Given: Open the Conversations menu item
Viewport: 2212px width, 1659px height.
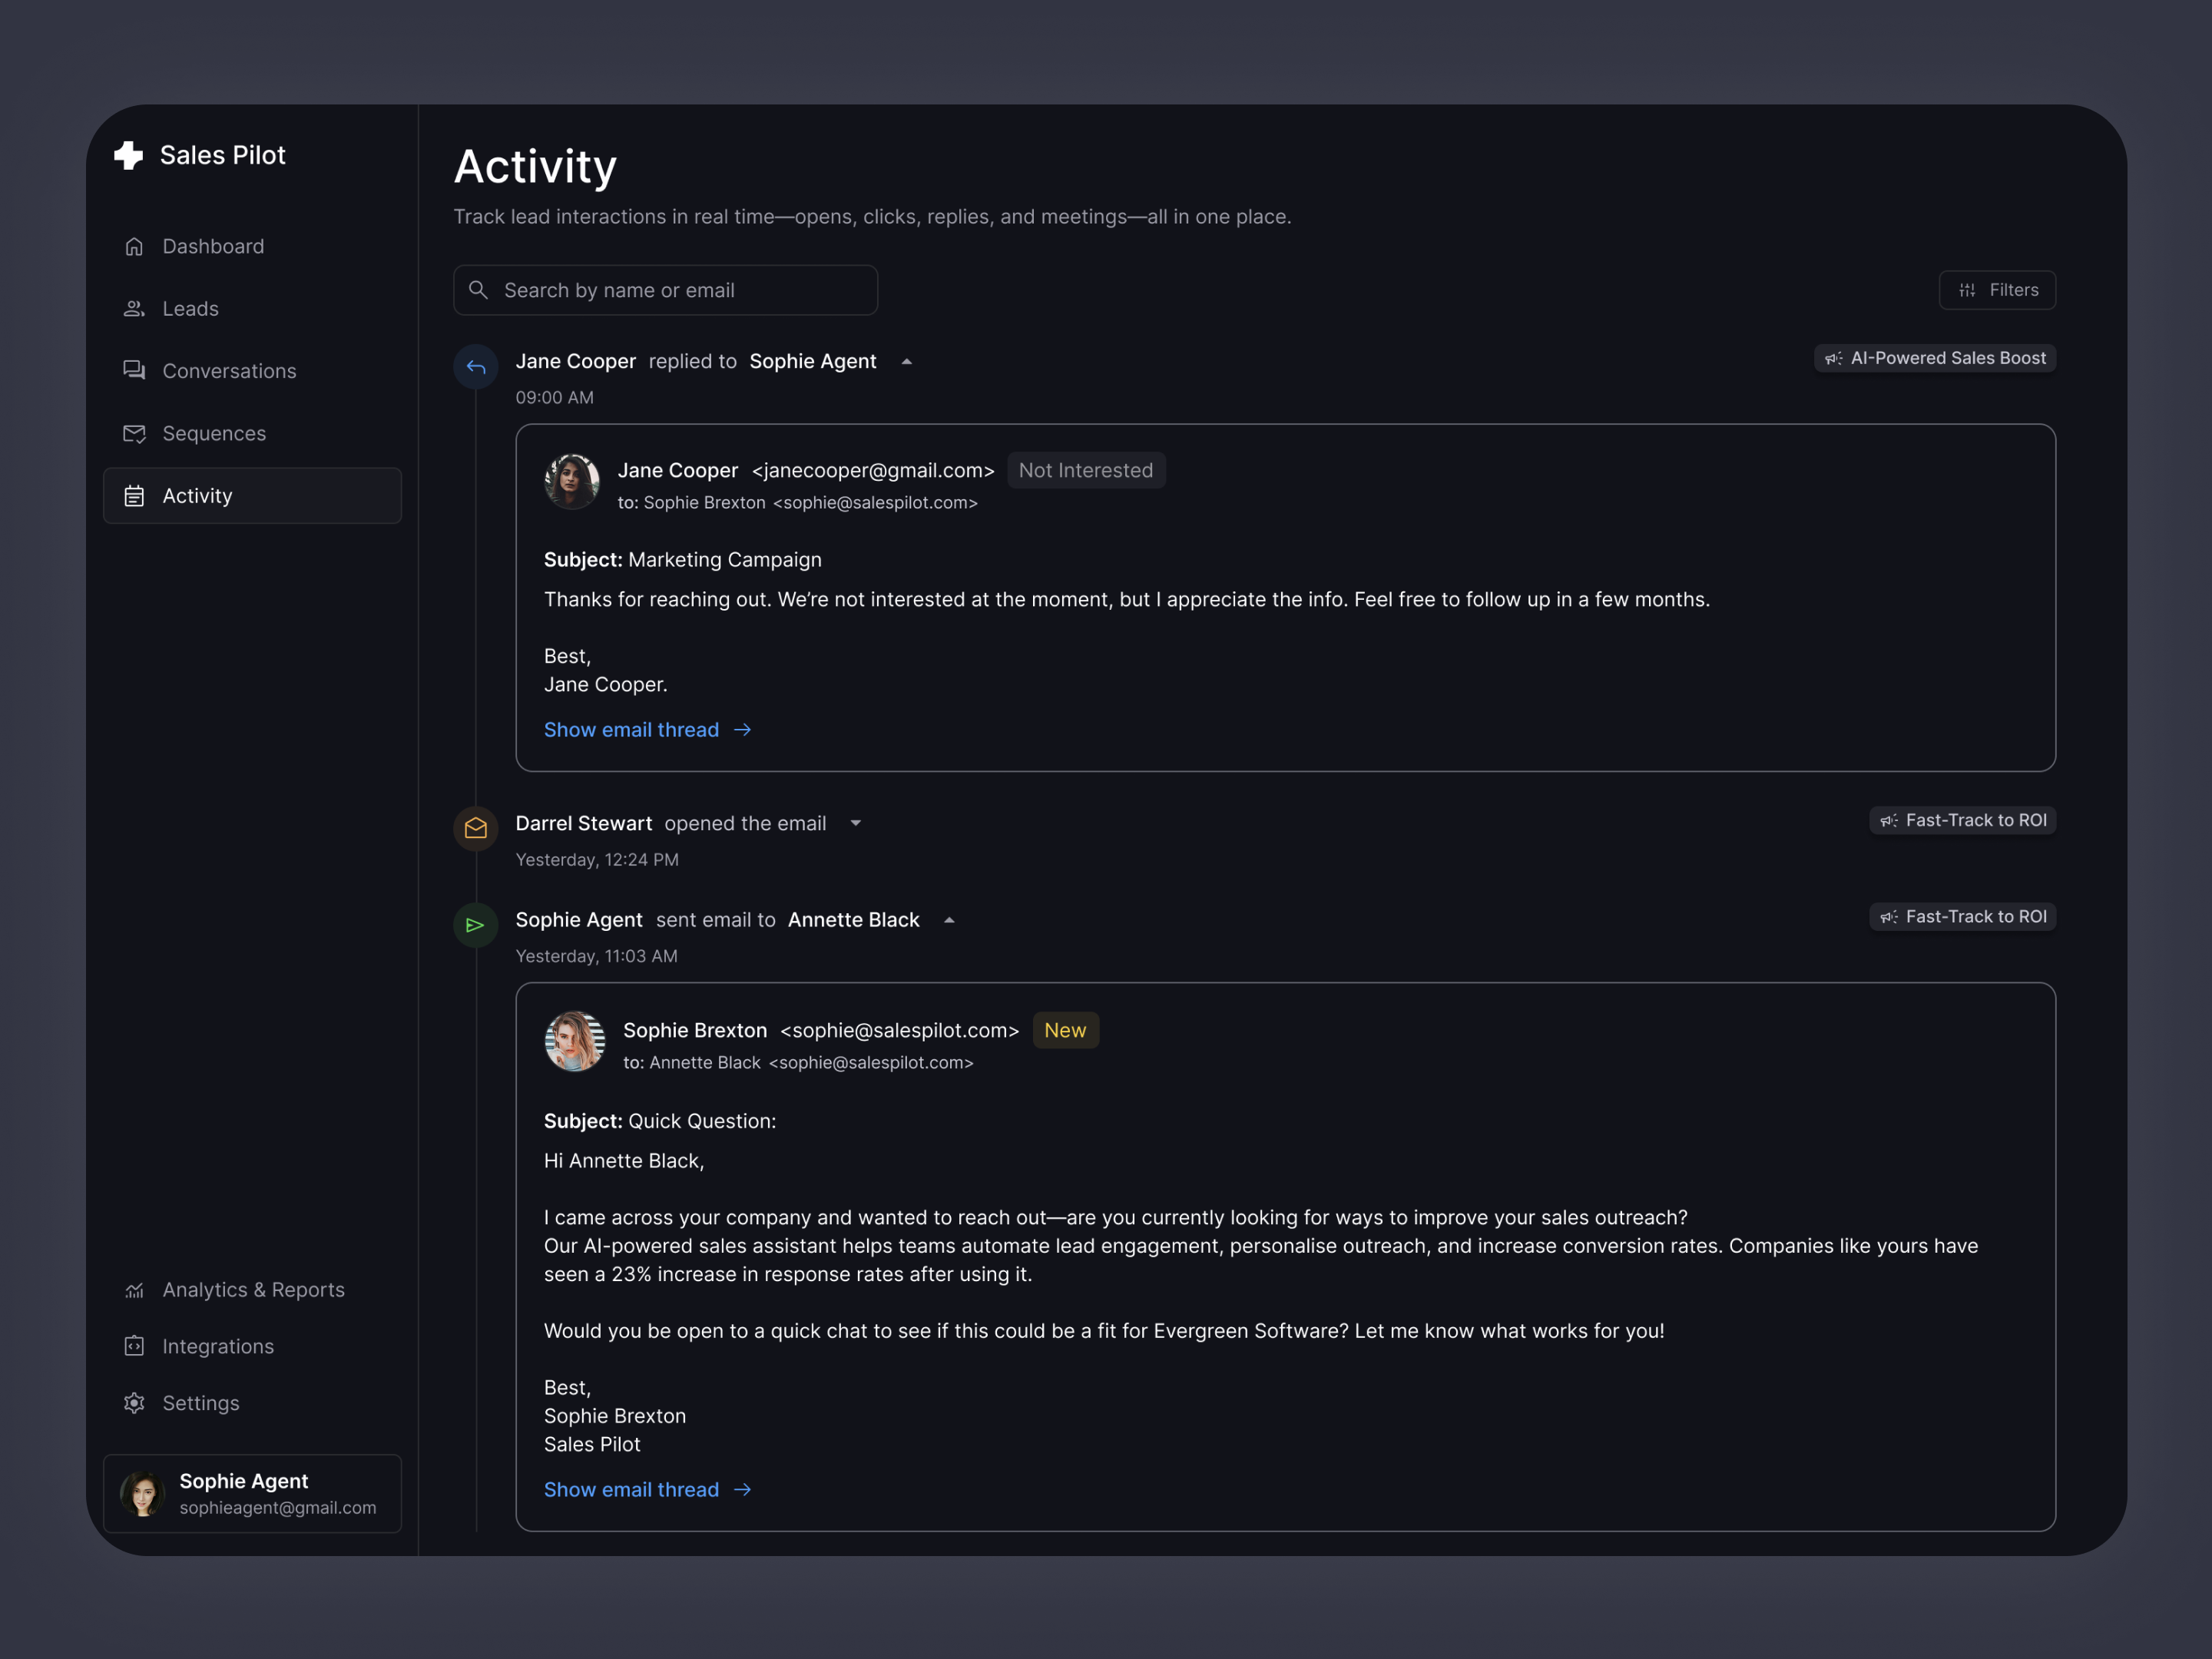Looking at the screenshot, I should coord(229,371).
